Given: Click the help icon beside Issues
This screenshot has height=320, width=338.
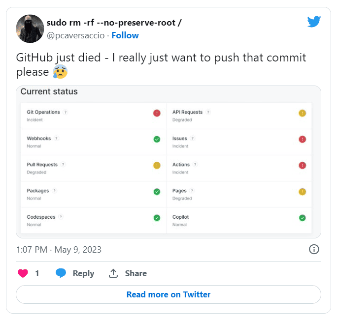Looking at the screenshot, I should [193, 138].
